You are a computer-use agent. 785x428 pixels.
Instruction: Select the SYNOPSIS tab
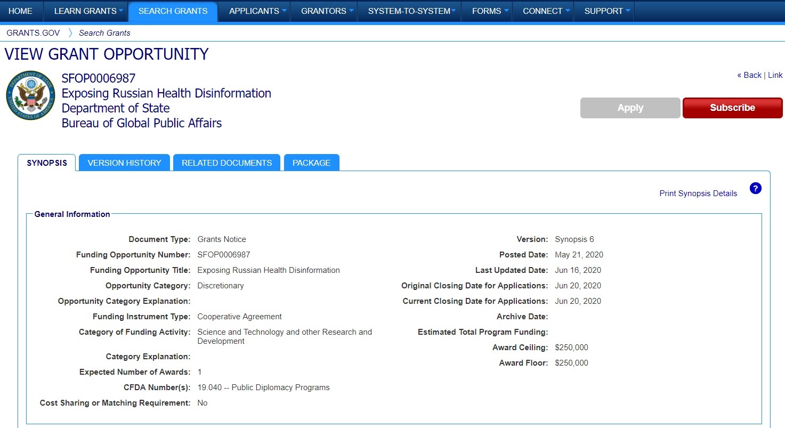point(47,163)
